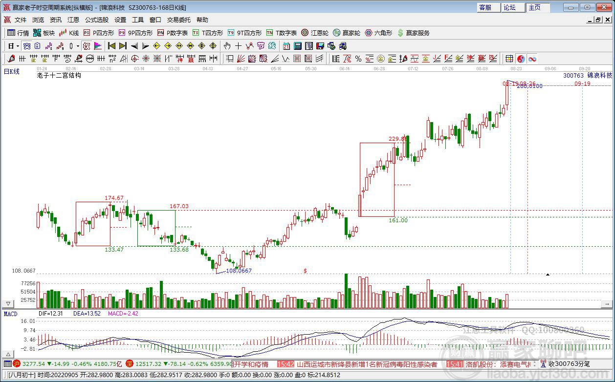
Task: Click the color flag icon
Action: click(98, 46)
